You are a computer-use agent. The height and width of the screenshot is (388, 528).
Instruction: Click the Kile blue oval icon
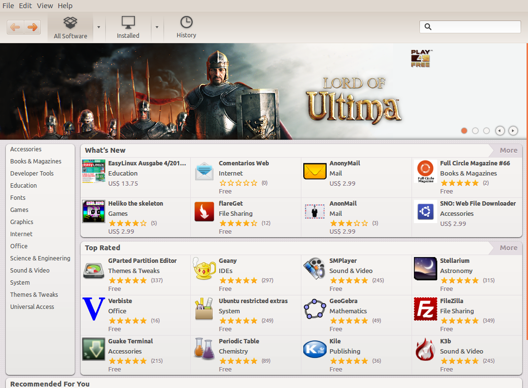coord(315,349)
